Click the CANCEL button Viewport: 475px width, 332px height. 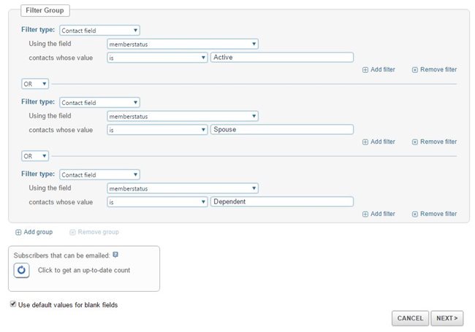point(410,318)
